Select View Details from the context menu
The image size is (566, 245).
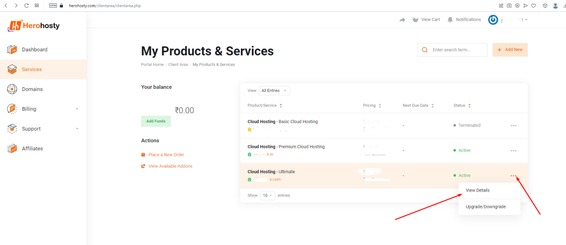[478, 190]
